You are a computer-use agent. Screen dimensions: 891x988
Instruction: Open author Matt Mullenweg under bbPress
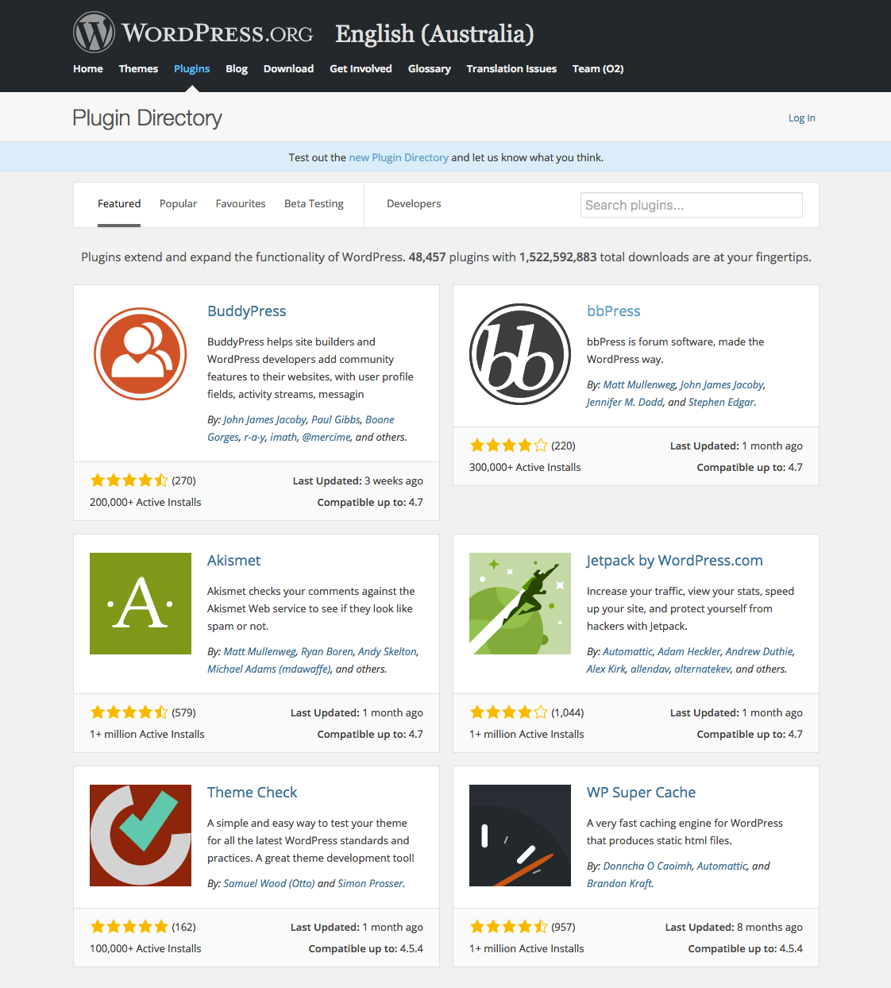(638, 385)
